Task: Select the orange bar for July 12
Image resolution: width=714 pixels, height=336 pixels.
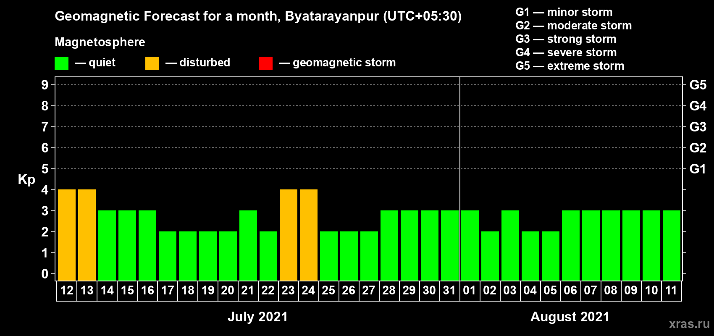Action: (x=67, y=235)
